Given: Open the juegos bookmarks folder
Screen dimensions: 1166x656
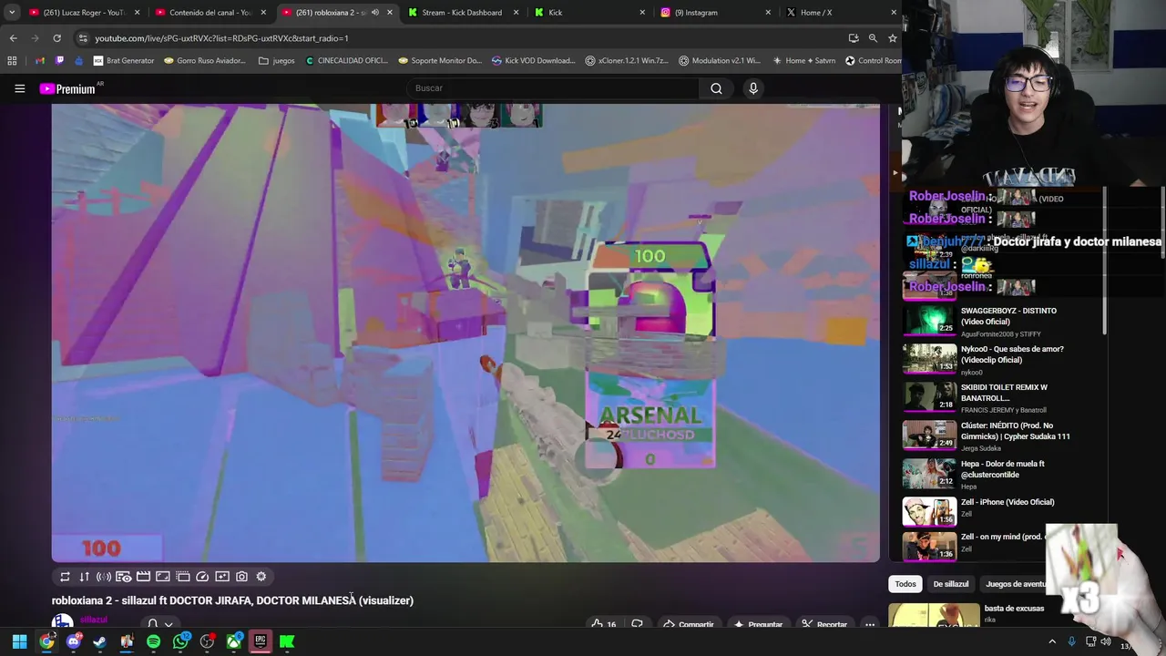Looking at the screenshot, I should 277,61.
